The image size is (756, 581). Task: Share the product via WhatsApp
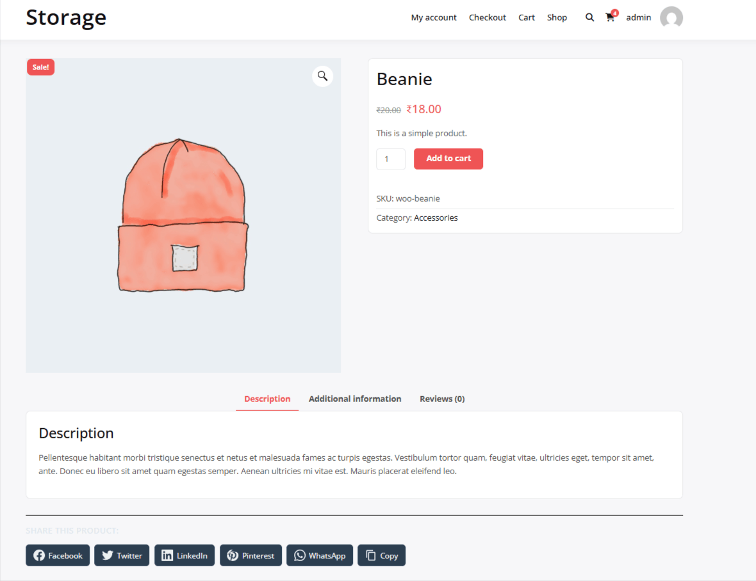coord(319,555)
